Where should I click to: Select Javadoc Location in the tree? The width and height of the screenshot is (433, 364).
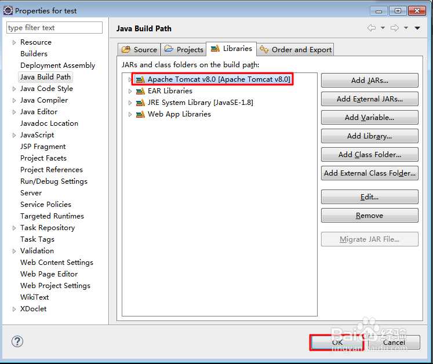click(x=49, y=123)
